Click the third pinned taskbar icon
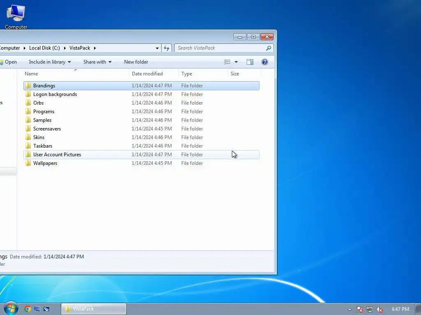Viewport: 421px width, 315px height. [46, 309]
